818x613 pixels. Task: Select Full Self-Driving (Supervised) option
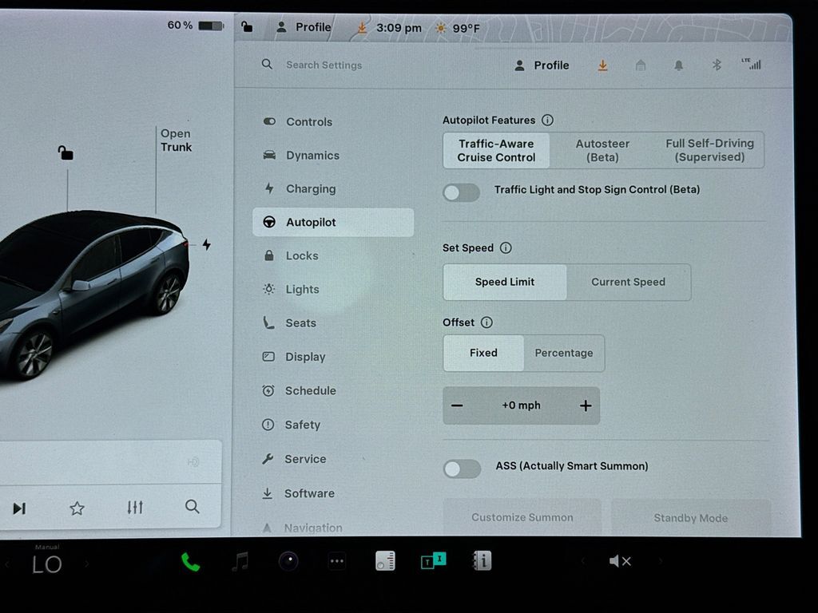709,150
